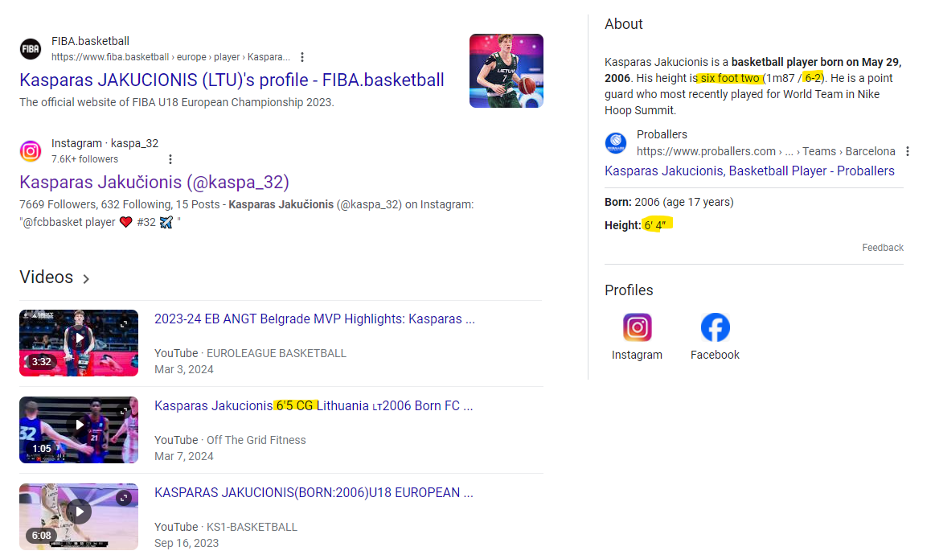Click the Instagram · kaspa_32 source name

[x=105, y=143]
